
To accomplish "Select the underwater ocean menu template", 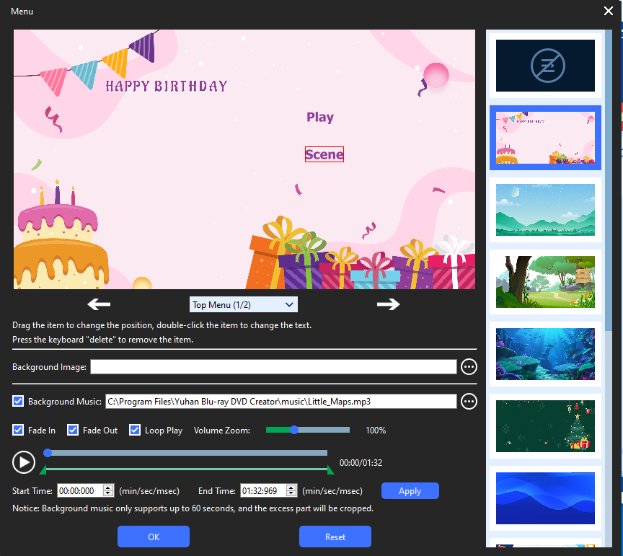I will [x=545, y=353].
